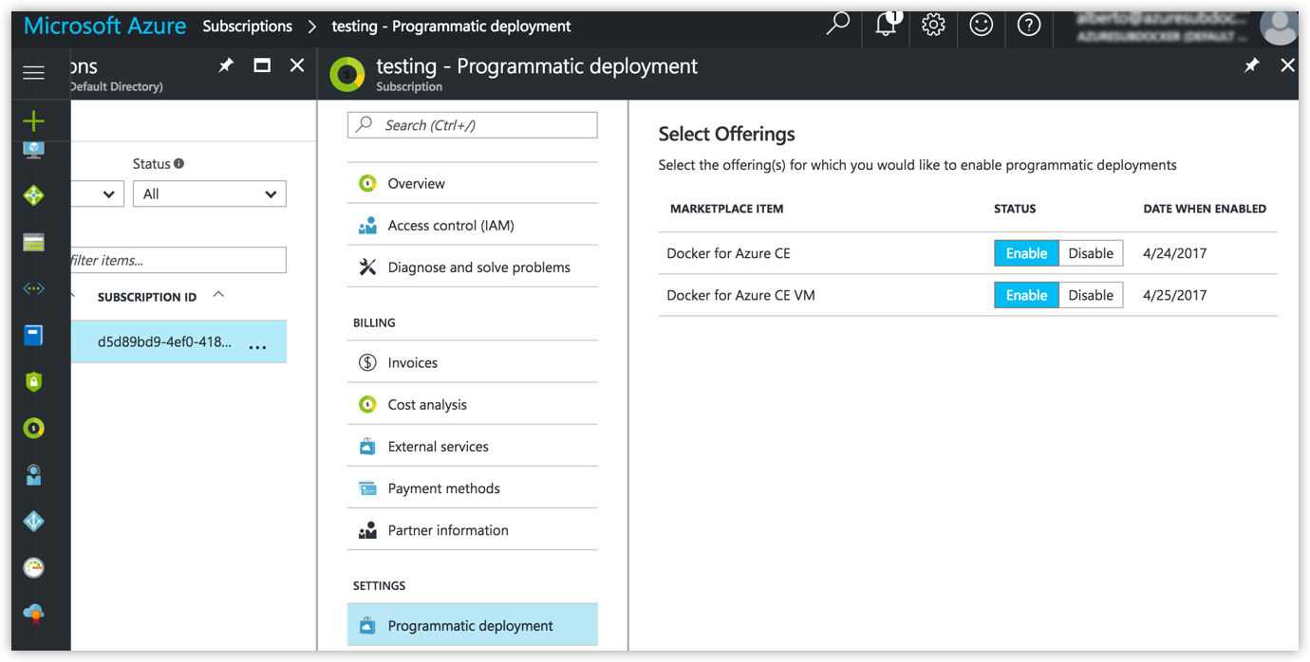
Task: Open Cost analysis menu item
Action: pos(427,404)
